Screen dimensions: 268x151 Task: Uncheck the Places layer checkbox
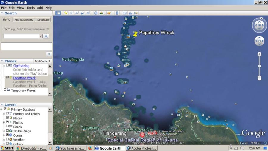pyautogui.click(x=7, y=118)
